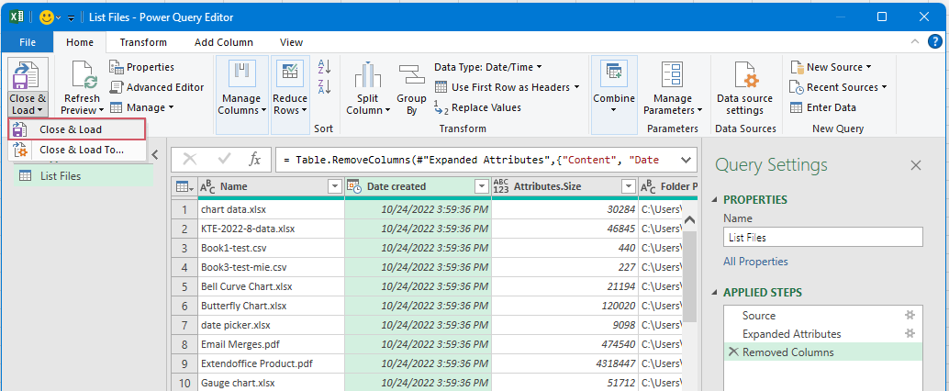Click into the formula bar
Image resolution: width=949 pixels, height=391 pixels.
click(475, 160)
